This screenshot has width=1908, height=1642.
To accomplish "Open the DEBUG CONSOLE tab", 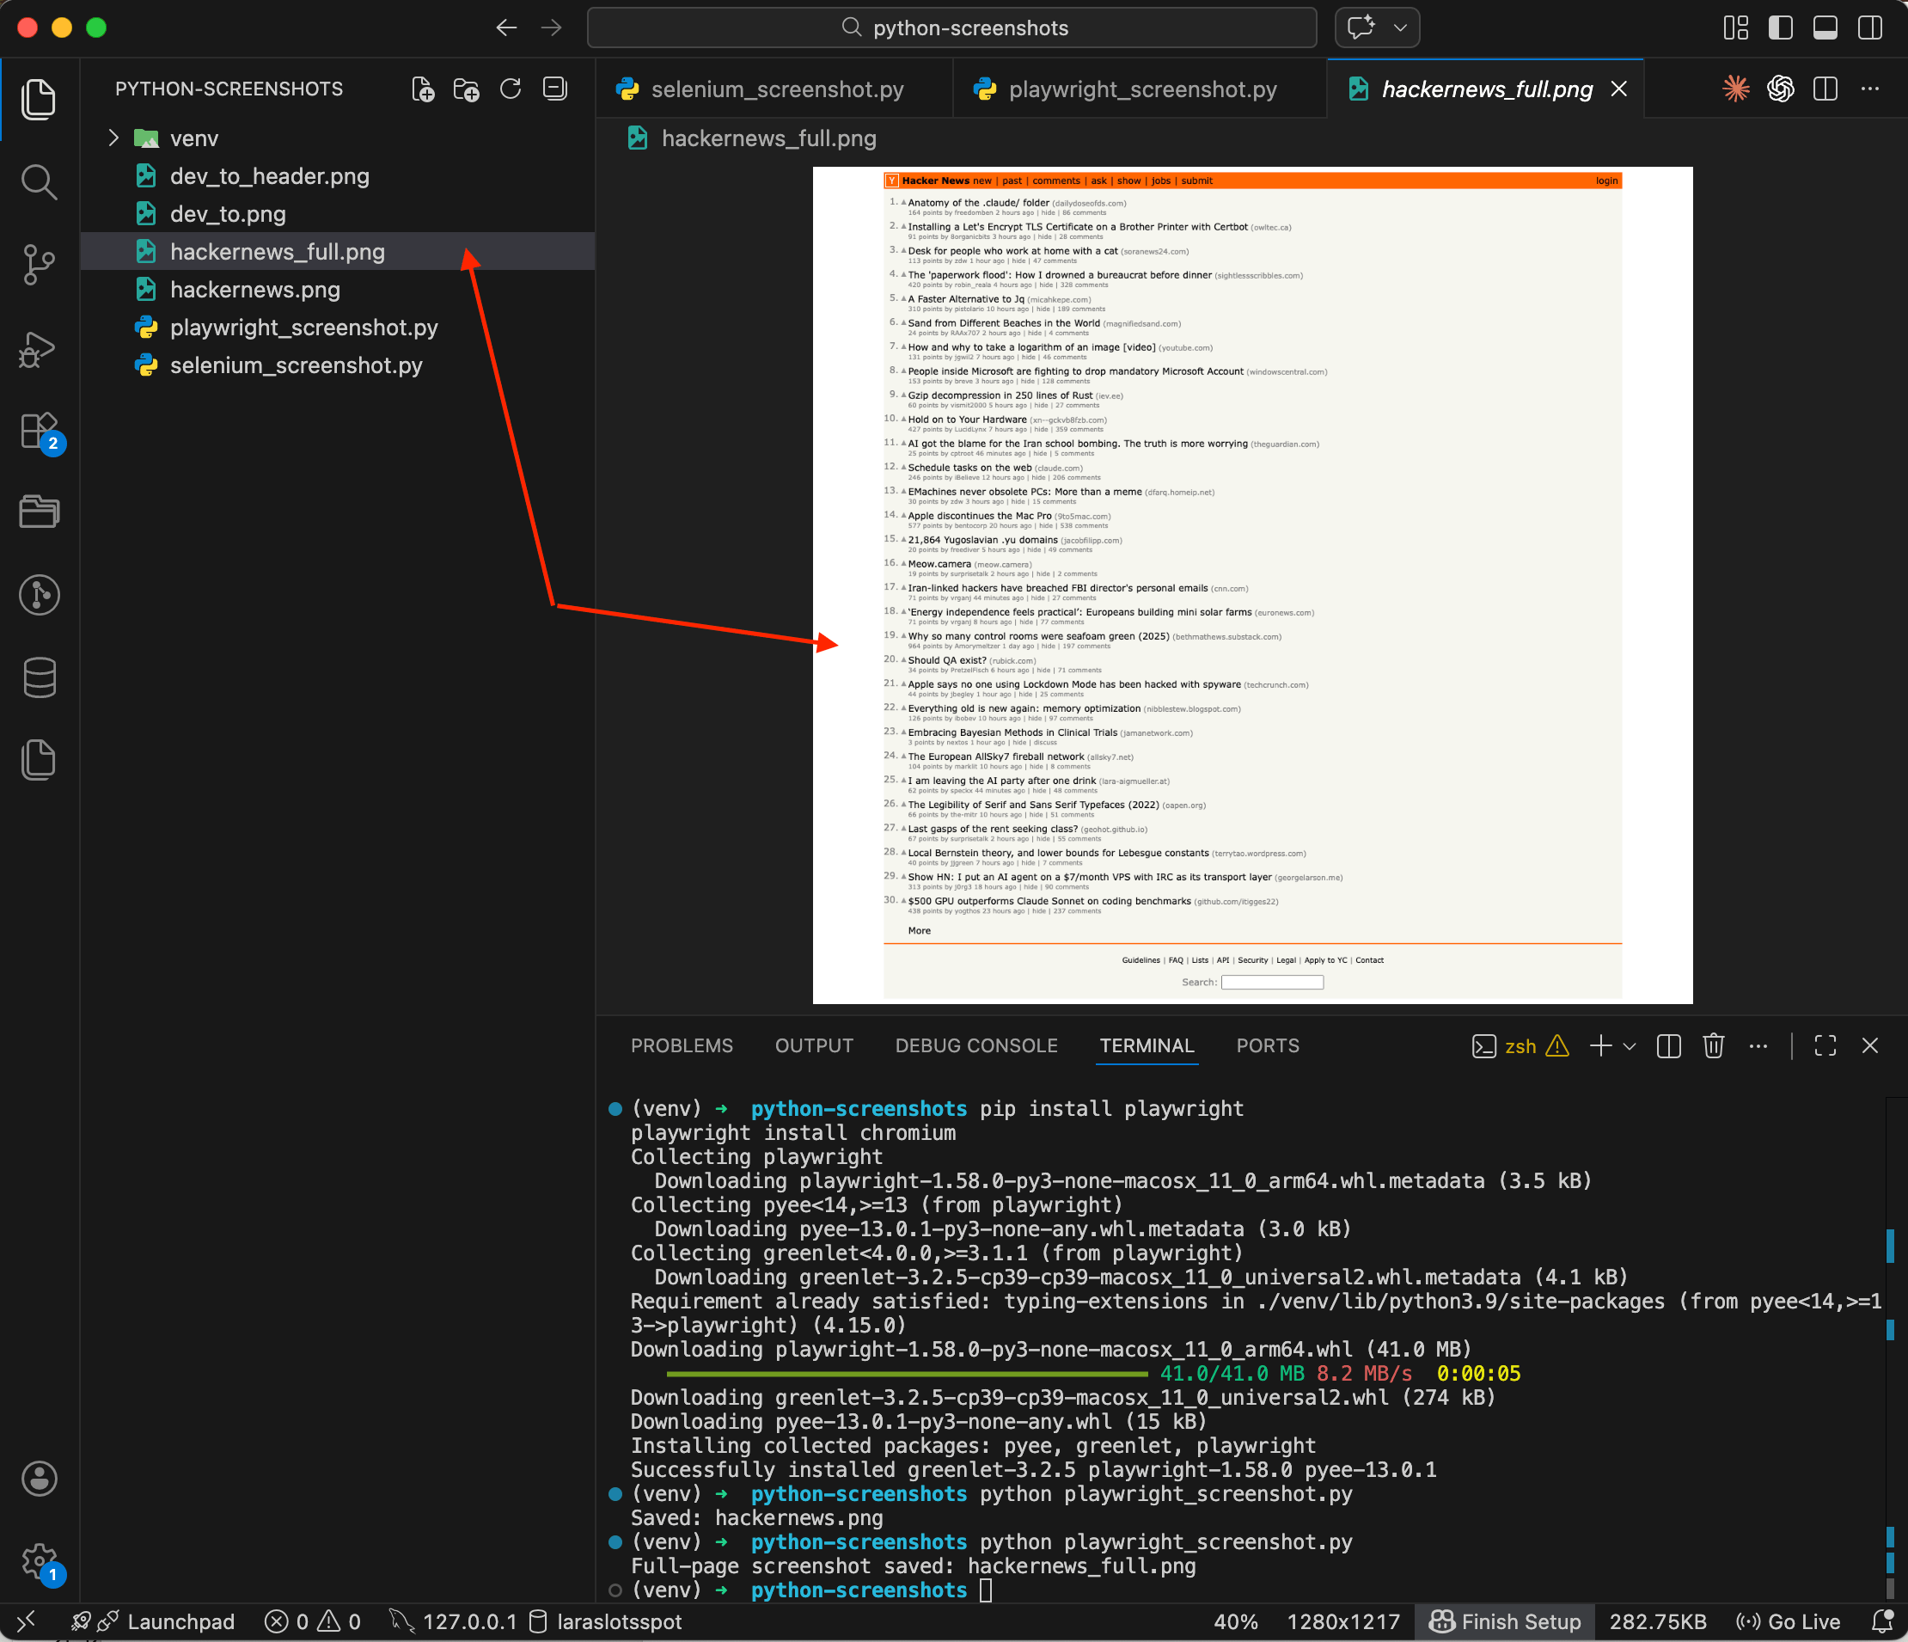I will tap(976, 1045).
